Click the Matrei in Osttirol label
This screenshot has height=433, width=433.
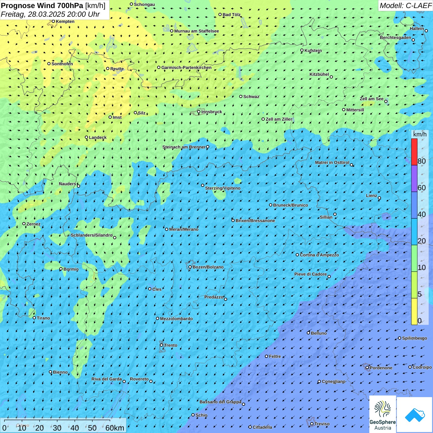tap(332, 162)
